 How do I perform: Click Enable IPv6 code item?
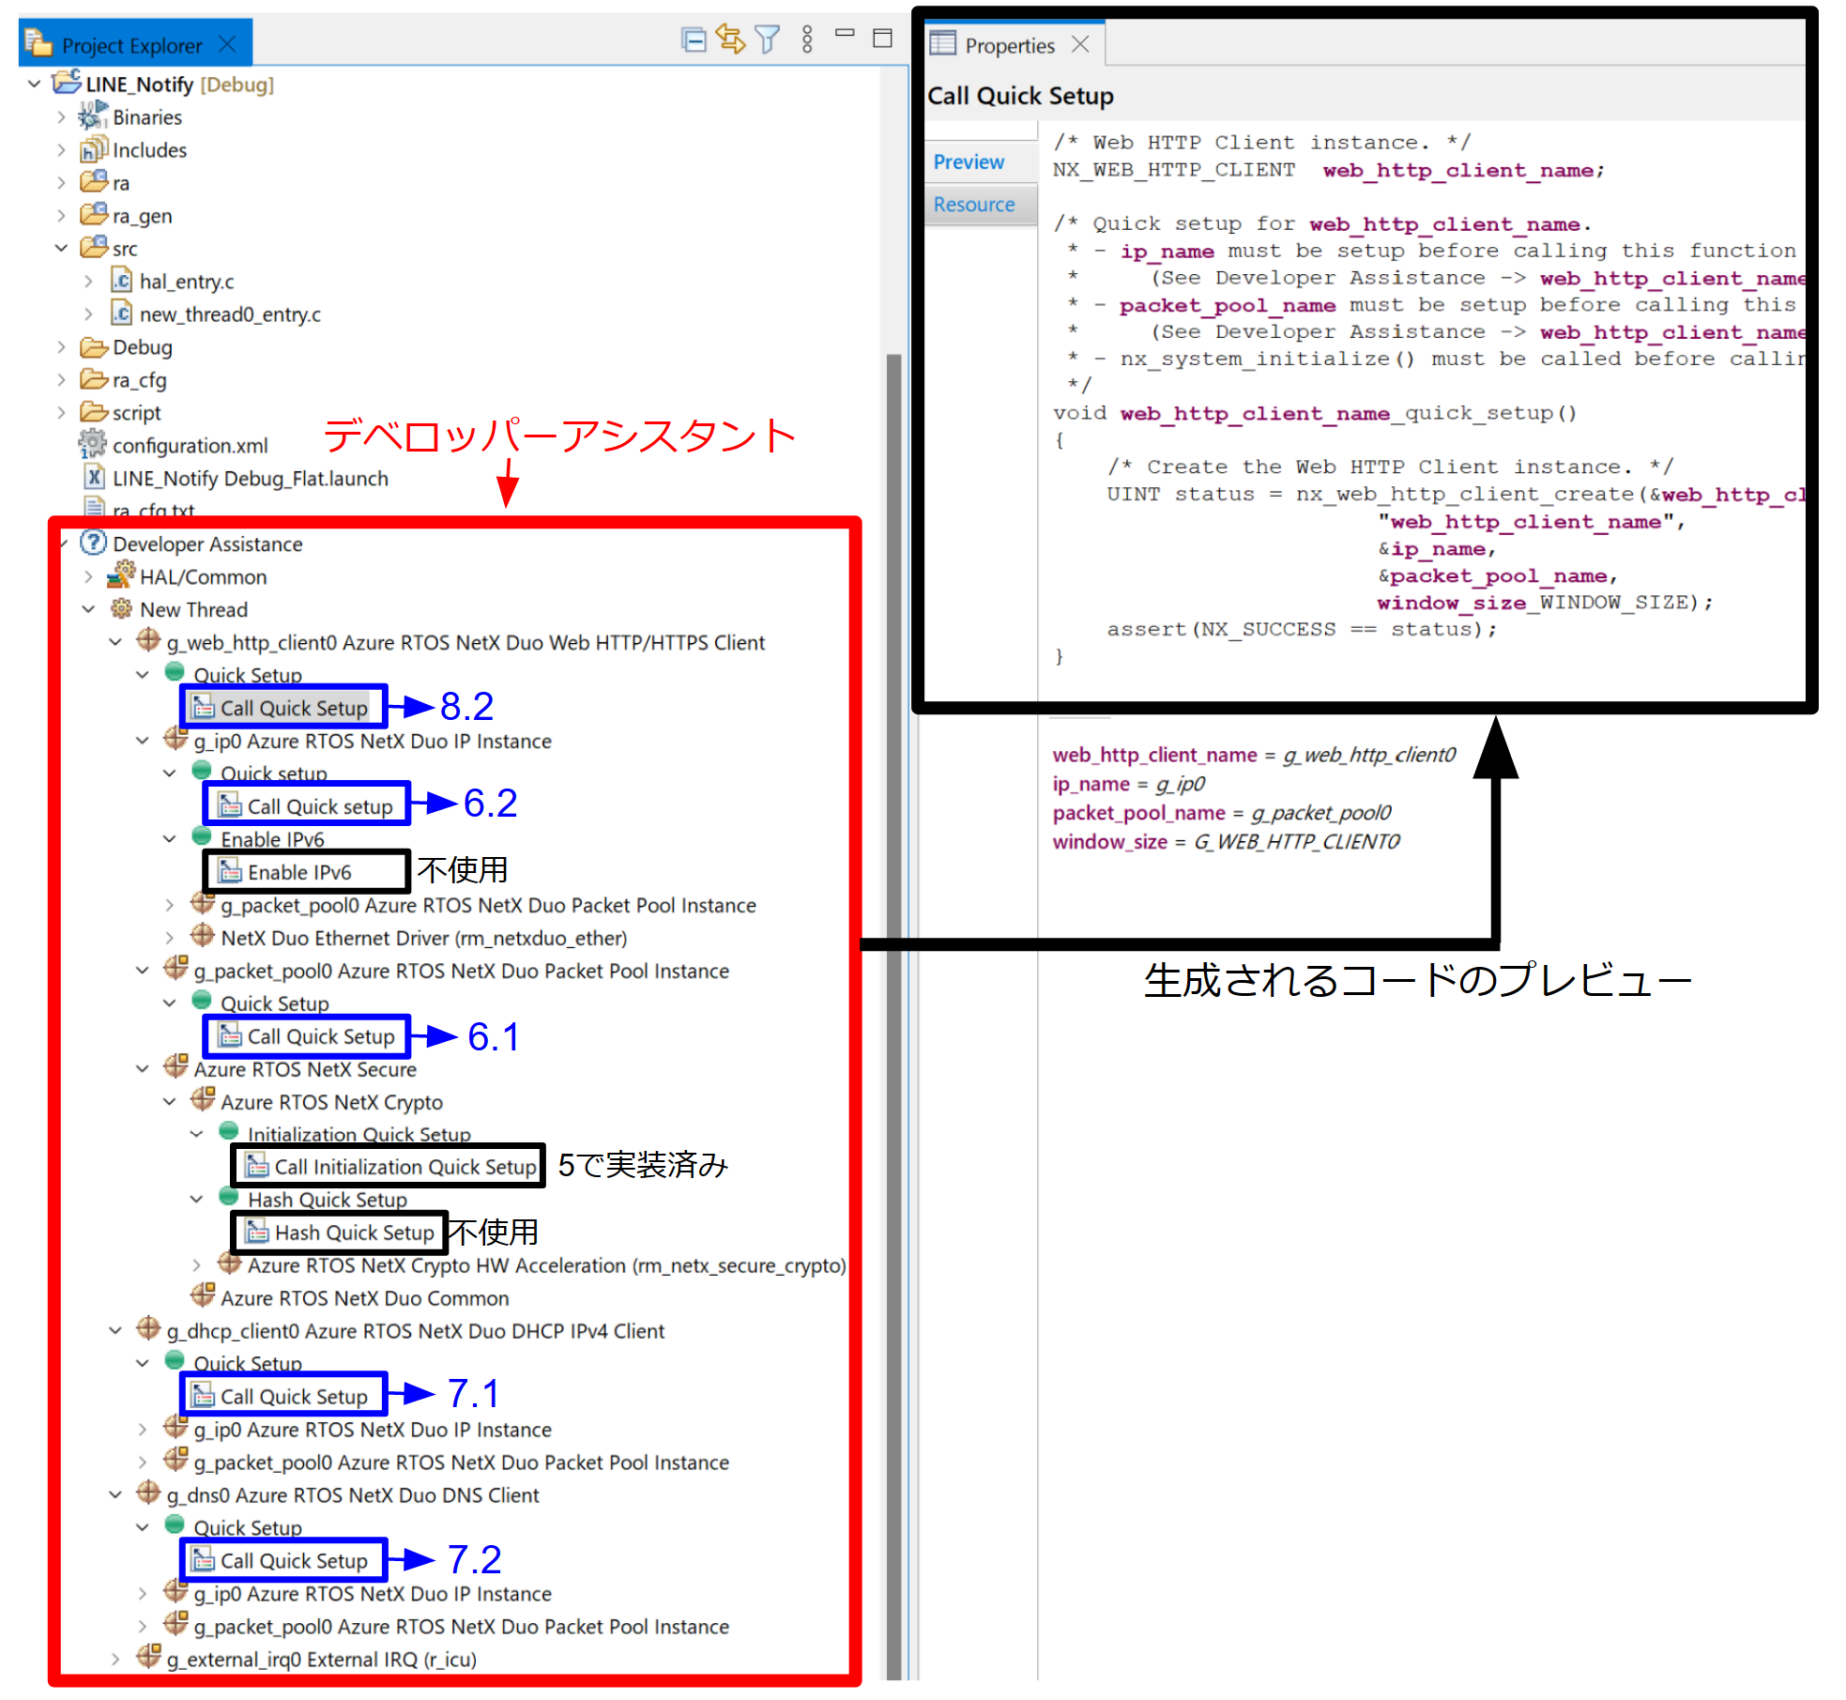(298, 872)
